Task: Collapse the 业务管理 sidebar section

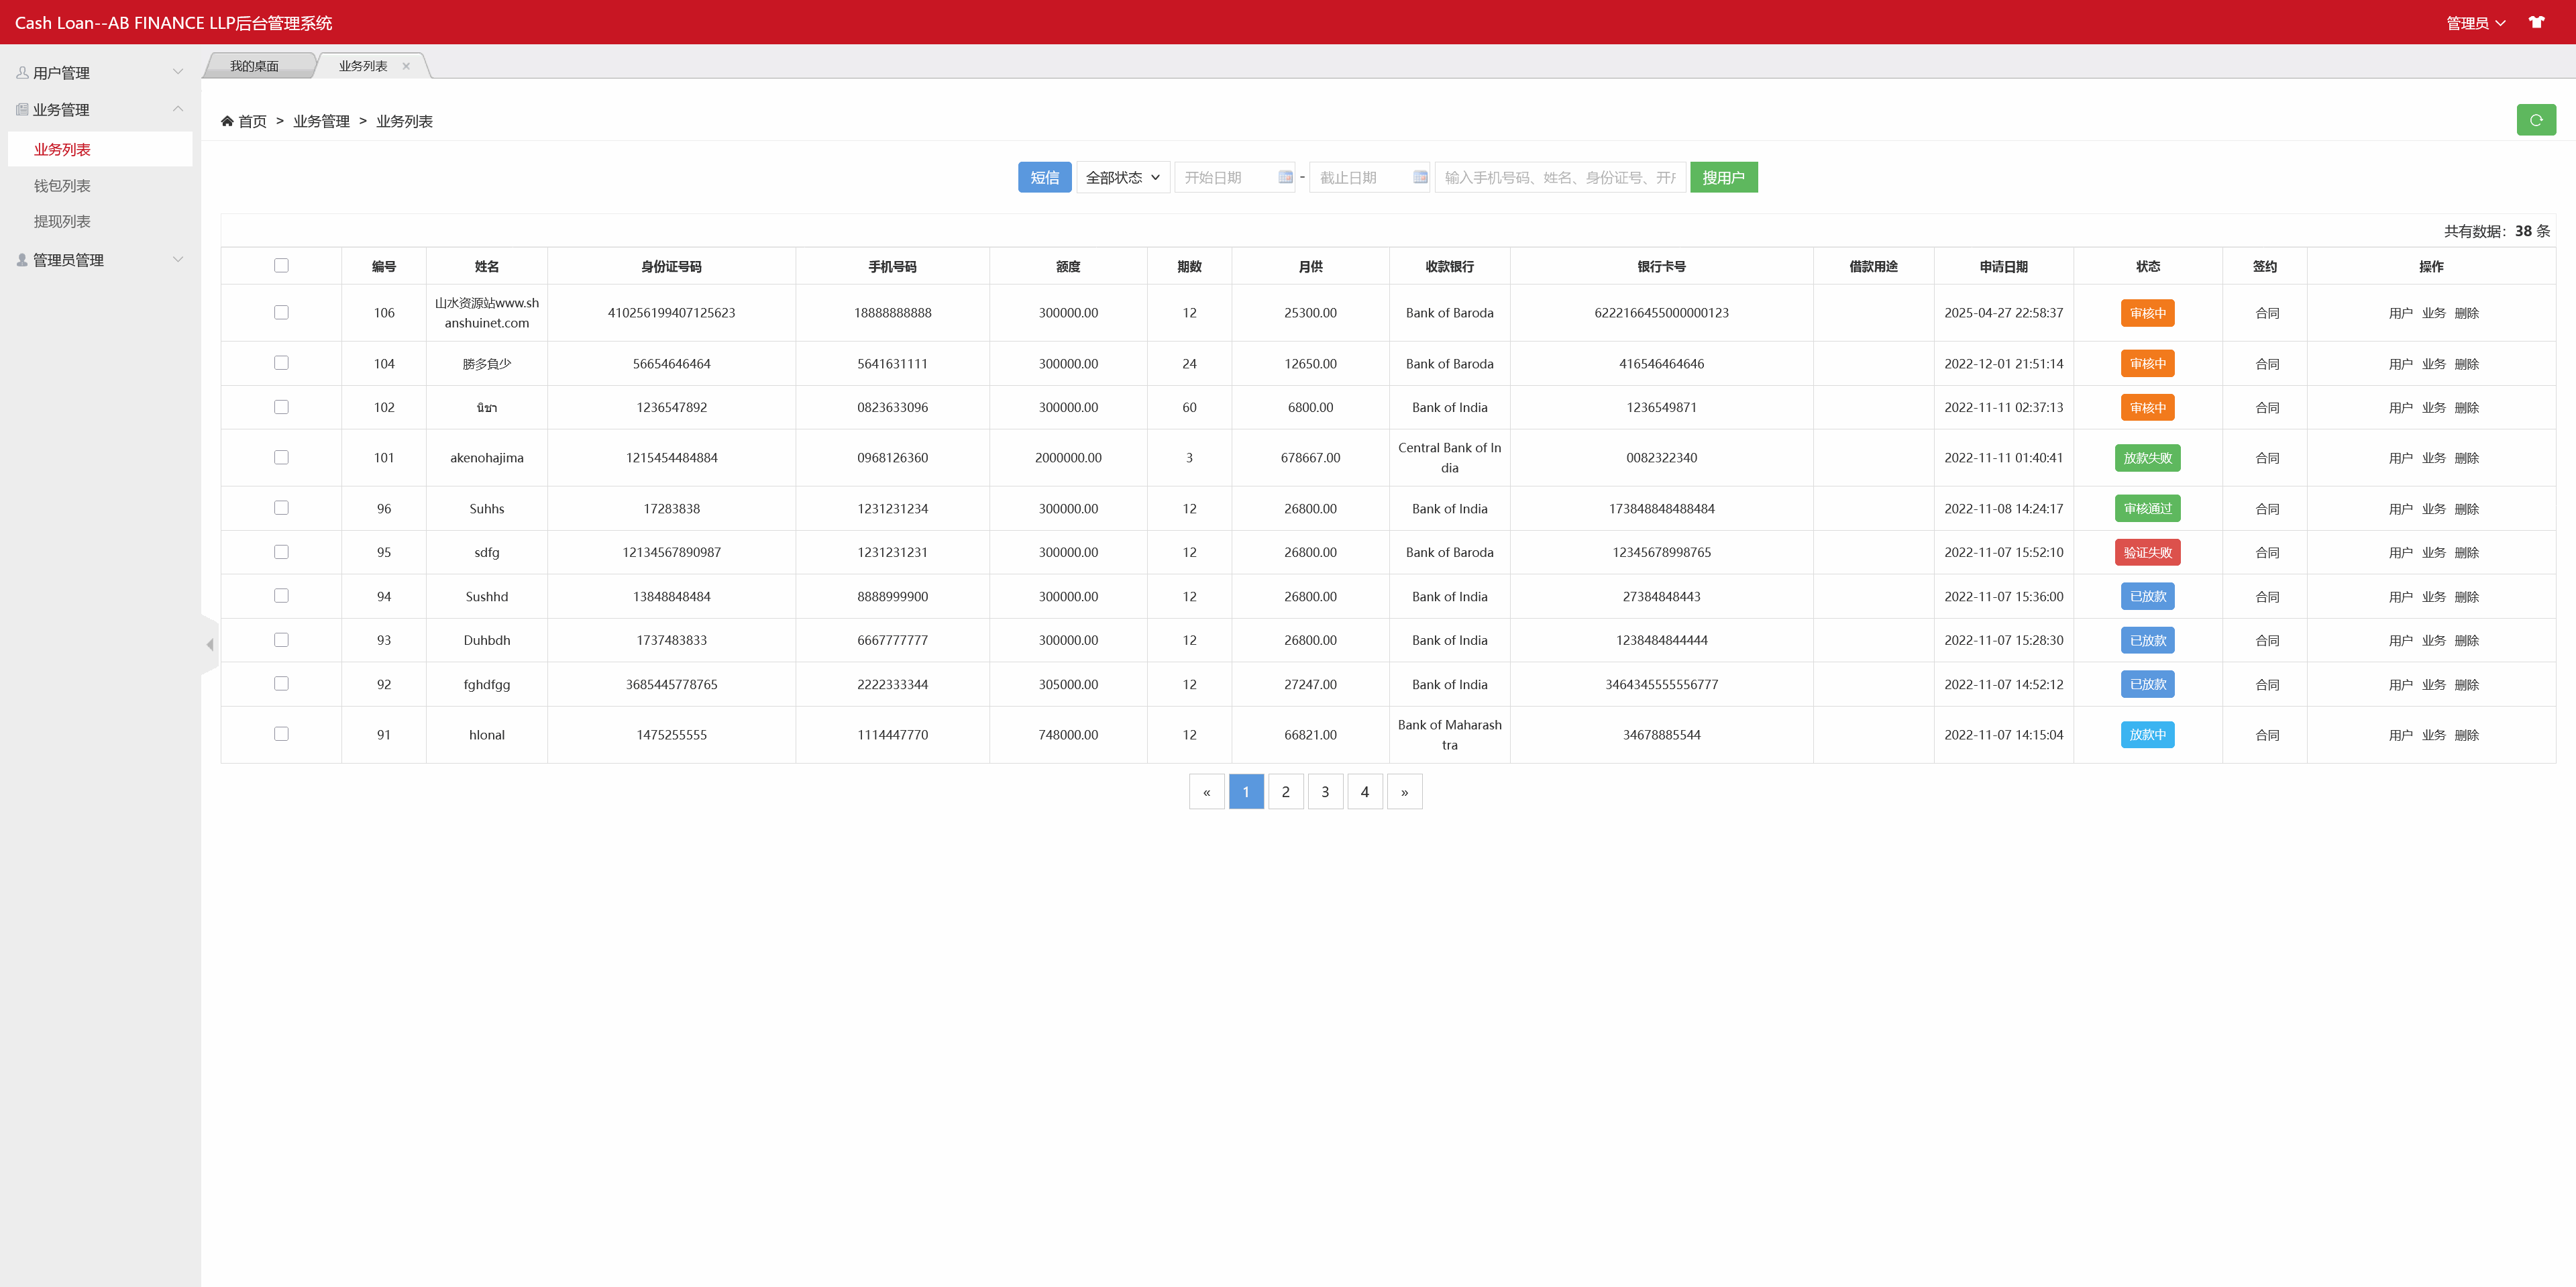Action: [x=178, y=109]
